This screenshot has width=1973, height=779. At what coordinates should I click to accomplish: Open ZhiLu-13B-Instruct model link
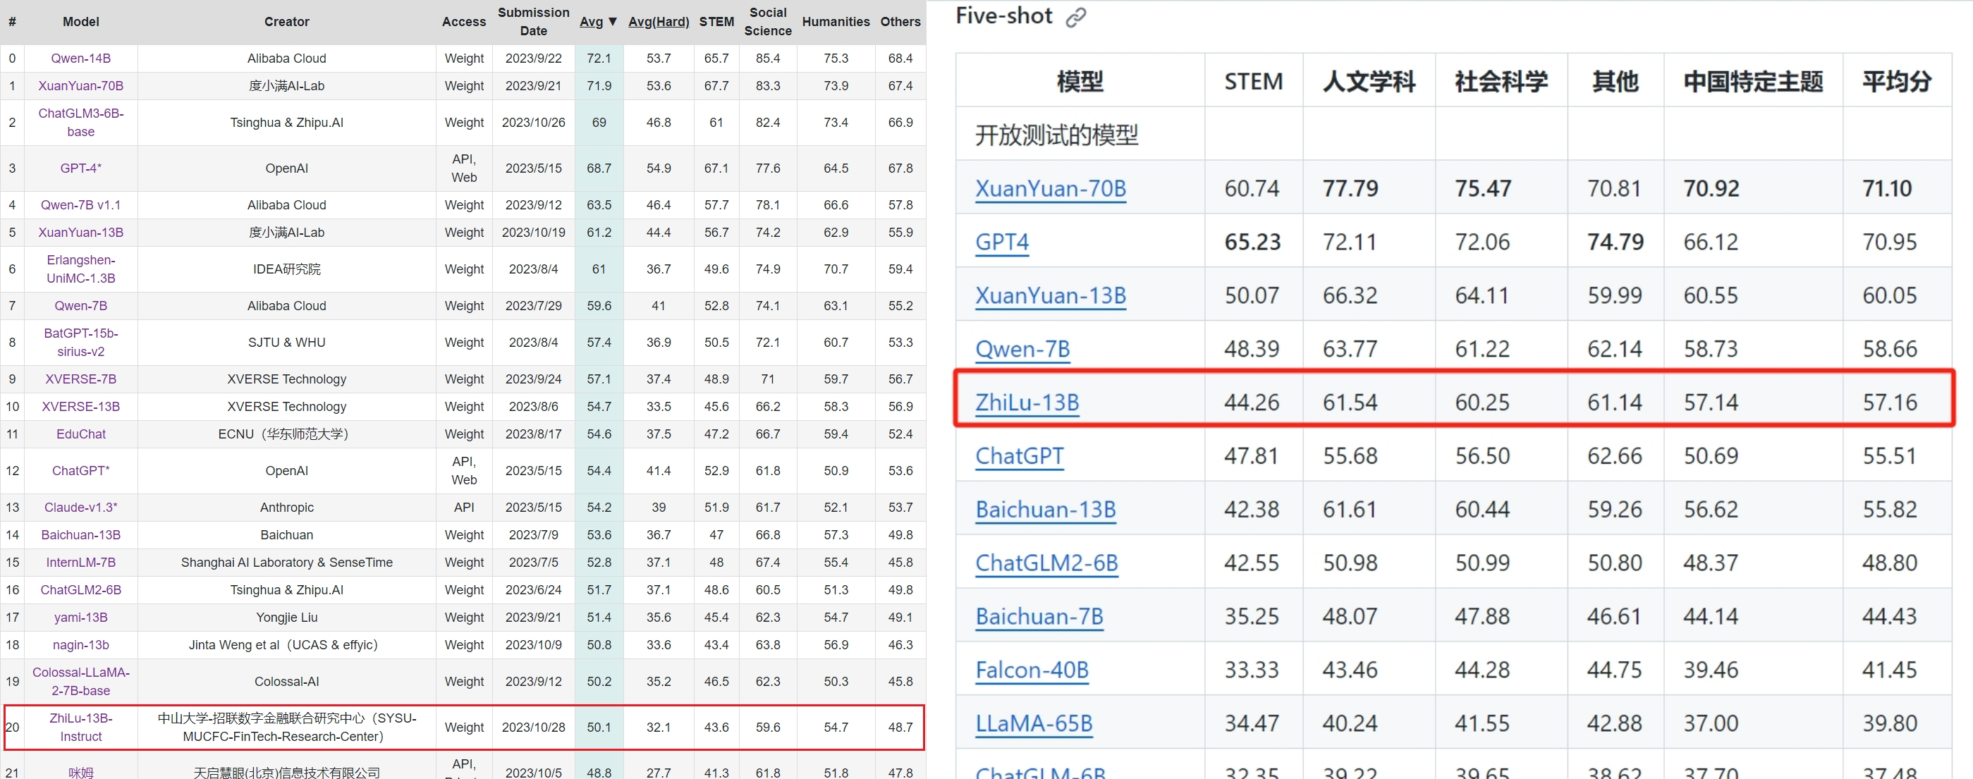(x=81, y=728)
